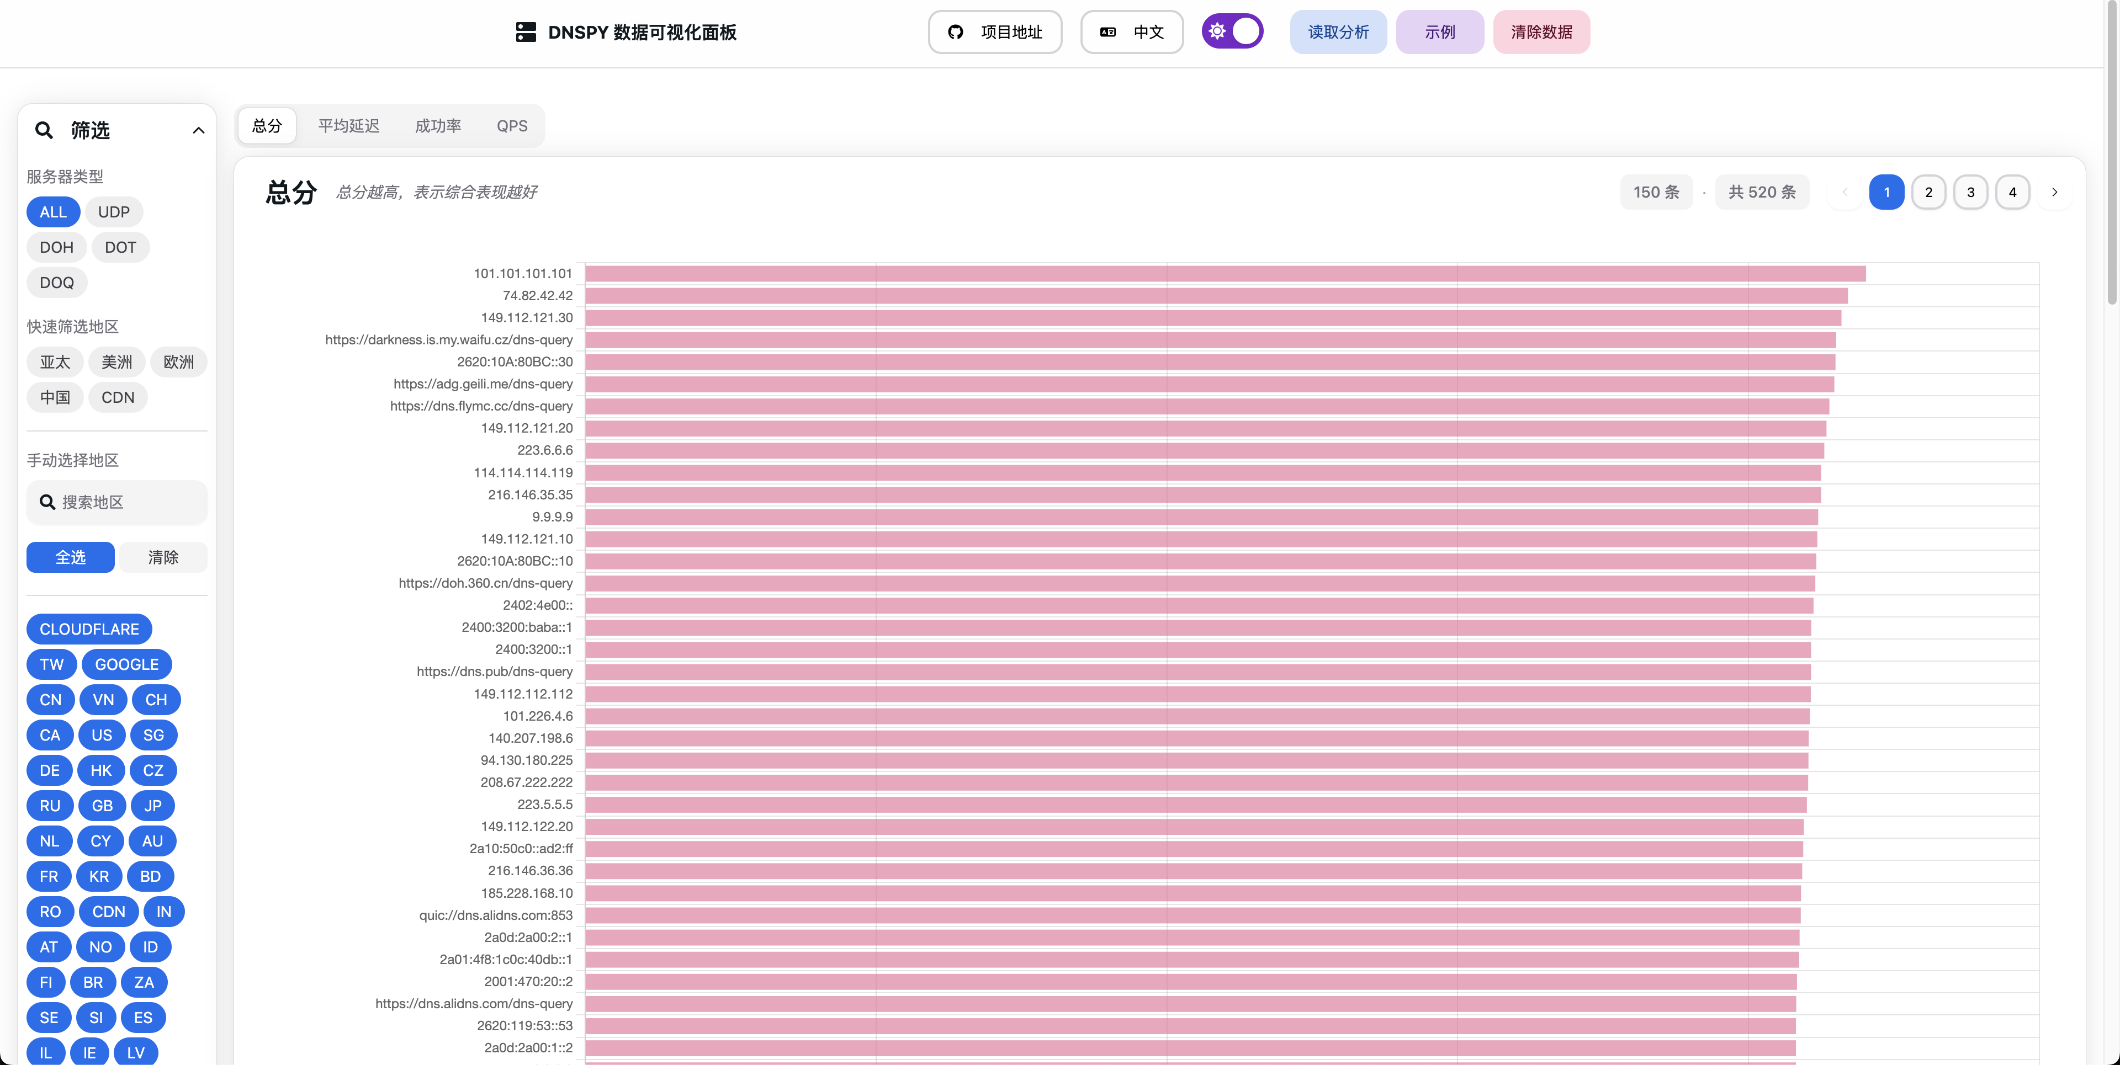Click the previous page left chevron

(1845, 193)
